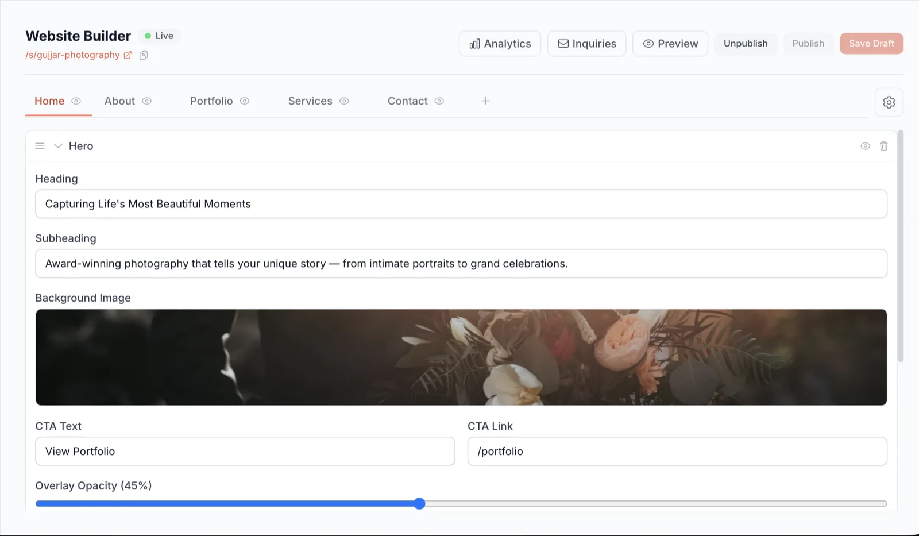Image resolution: width=919 pixels, height=536 pixels.
Task: Grab the Hero section drag handle
Action: (x=39, y=146)
